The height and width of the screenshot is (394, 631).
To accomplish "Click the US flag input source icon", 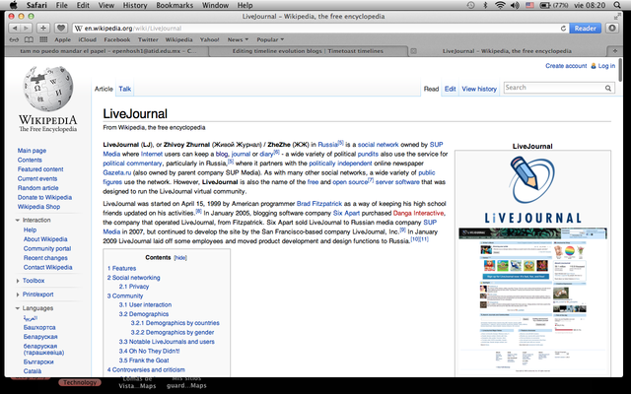I will (530, 5).
